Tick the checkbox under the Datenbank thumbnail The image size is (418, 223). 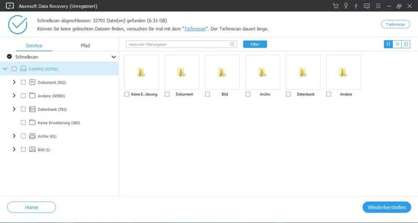(288, 95)
